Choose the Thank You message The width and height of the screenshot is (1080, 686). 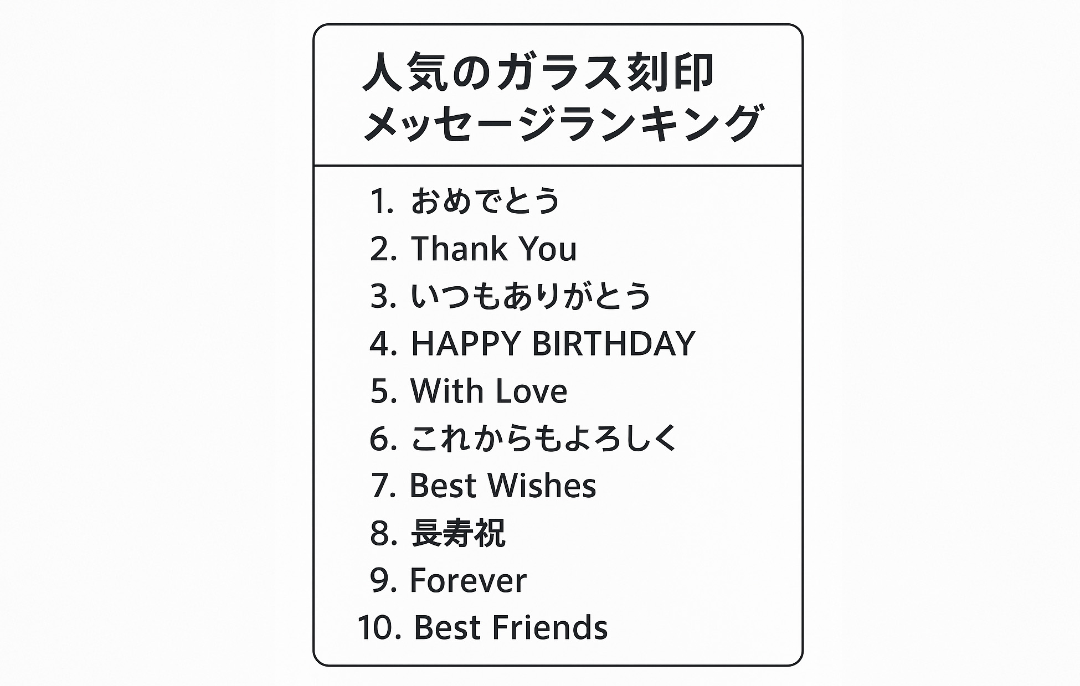(493, 249)
